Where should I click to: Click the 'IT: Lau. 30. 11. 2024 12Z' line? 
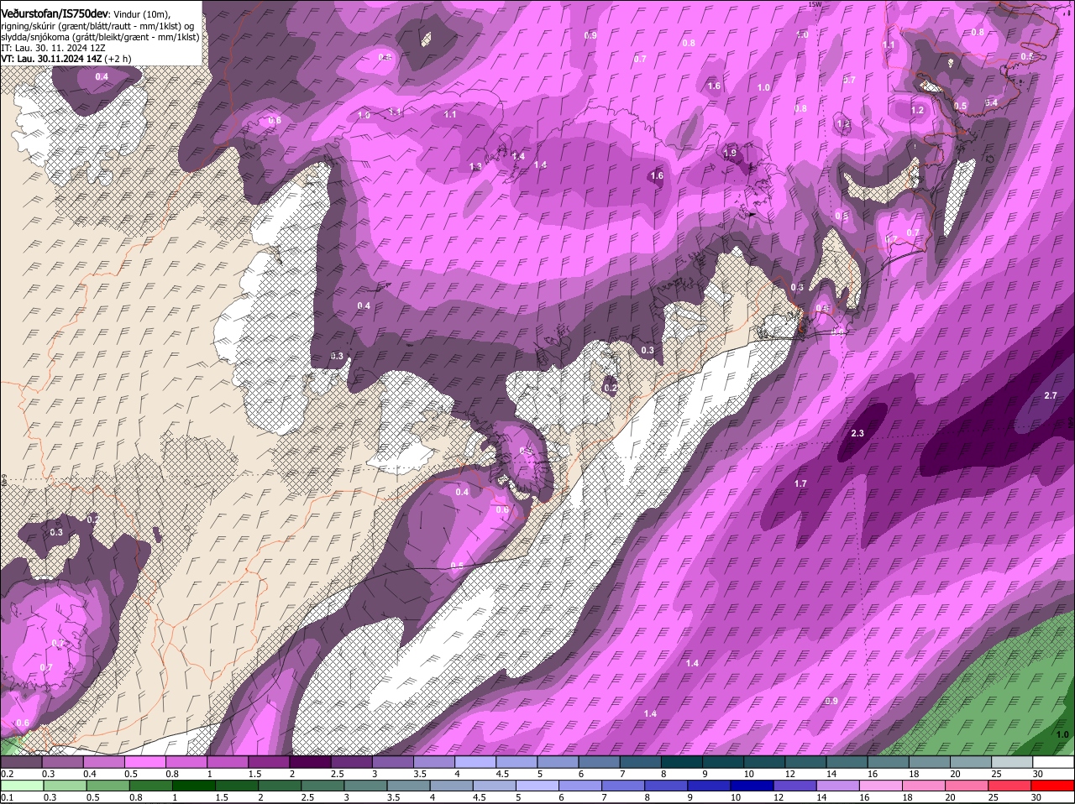[x=54, y=48]
